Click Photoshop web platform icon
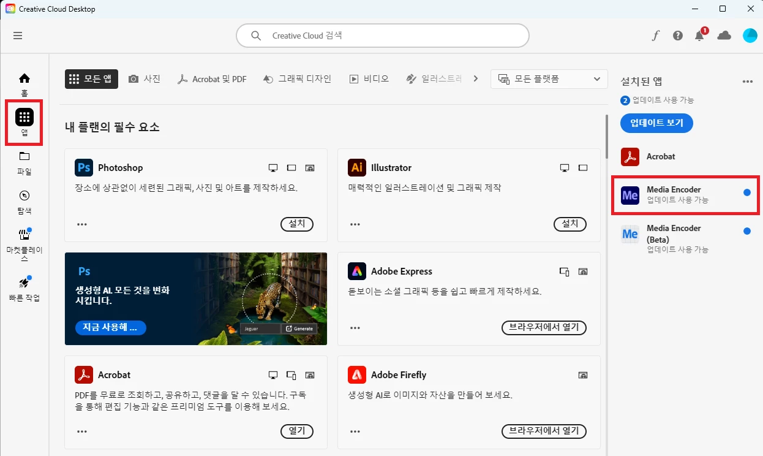This screenshot has width=763, height=456. tap(310, 168)
